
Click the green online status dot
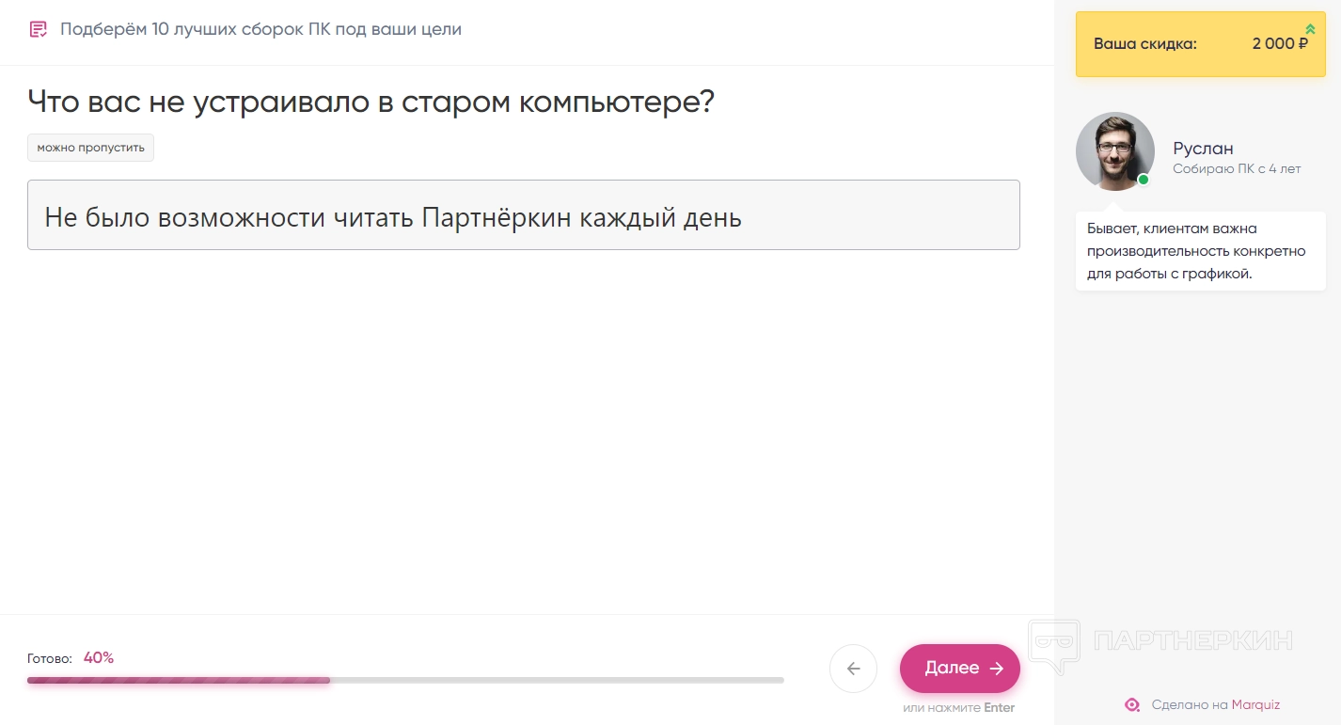click(1144, 180)
